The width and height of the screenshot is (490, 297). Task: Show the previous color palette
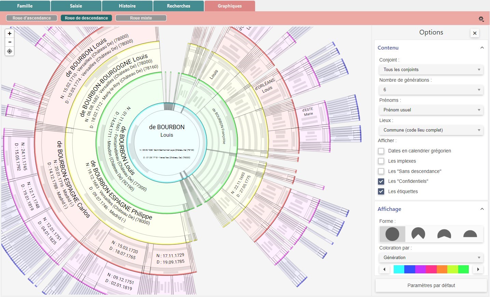pyautogui.click(x=384, y=269)
